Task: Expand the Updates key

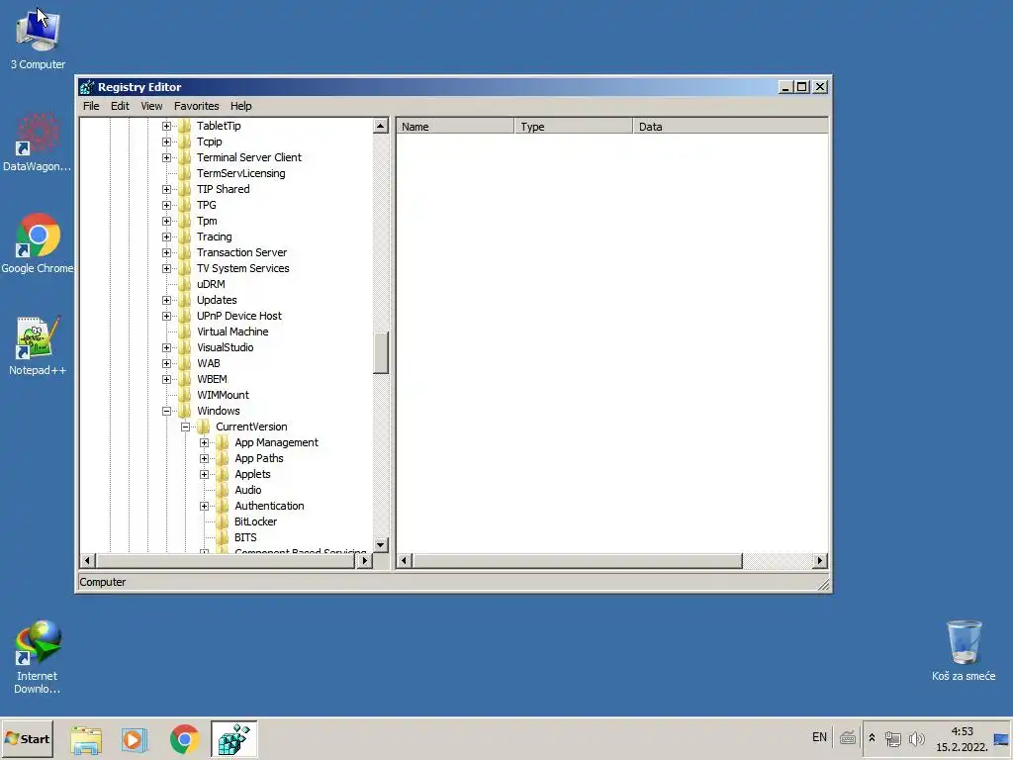Action: point(166,301)
